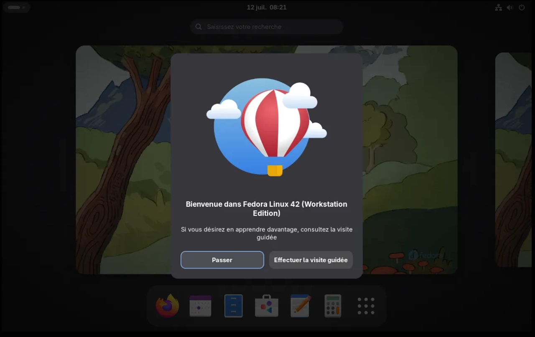Open the clock showing 12 juil. 08:21
Screen dimensions: 535x337
[267, 8]
